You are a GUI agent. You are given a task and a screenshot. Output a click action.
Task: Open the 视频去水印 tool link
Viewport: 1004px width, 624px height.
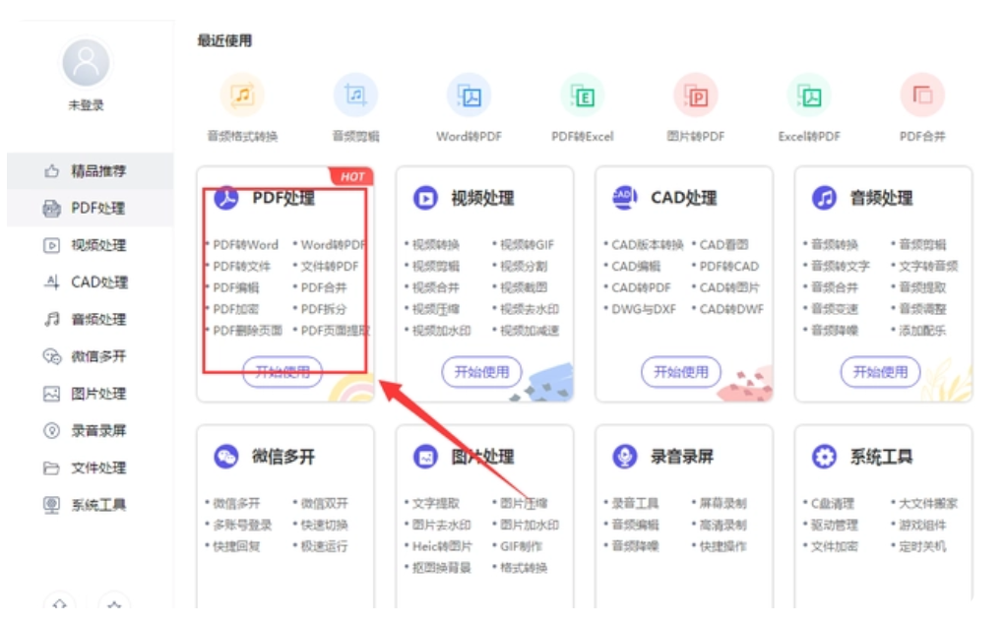coord(531,307)
